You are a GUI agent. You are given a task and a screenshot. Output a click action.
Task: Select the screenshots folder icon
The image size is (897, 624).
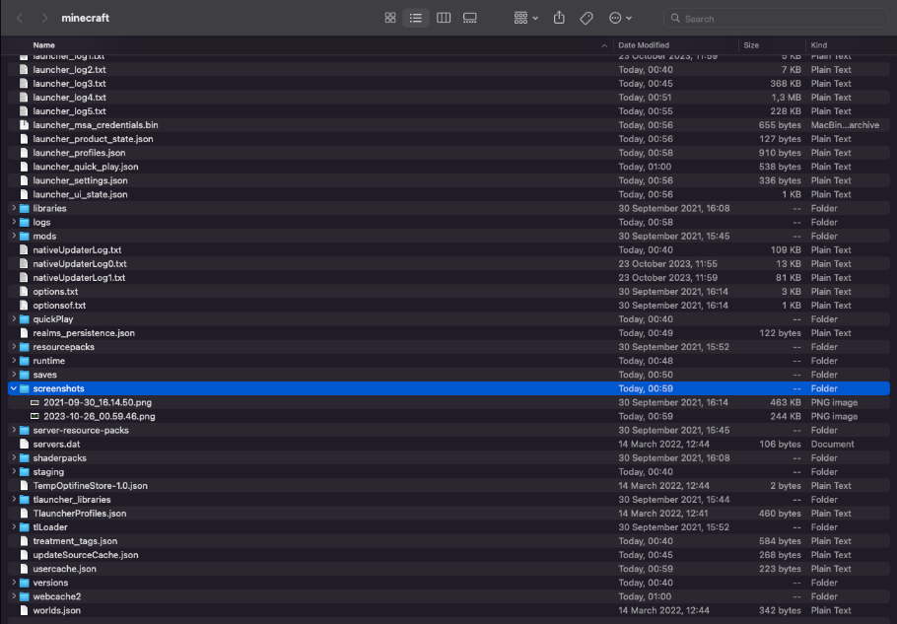[x=24, y=388]
